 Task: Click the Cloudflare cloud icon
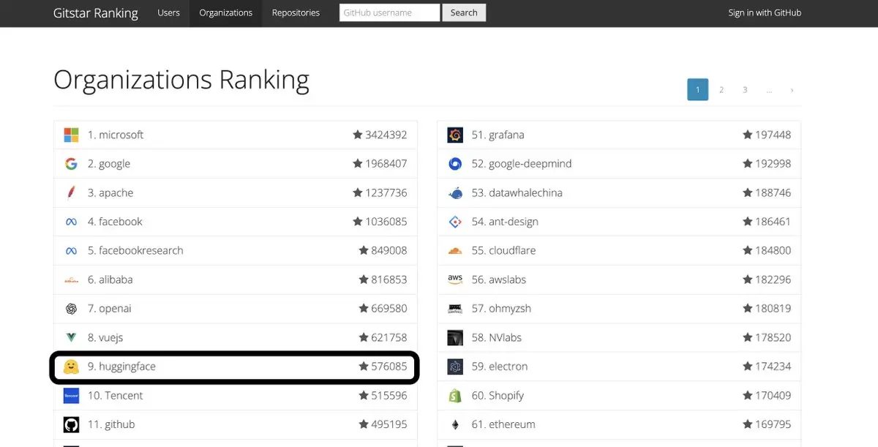pos(455,250)
